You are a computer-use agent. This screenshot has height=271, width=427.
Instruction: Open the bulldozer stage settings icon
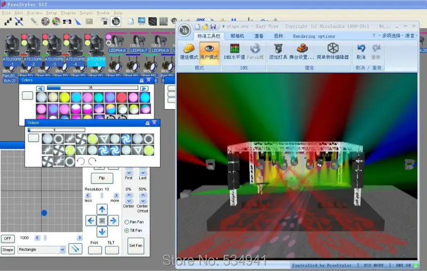pos(302,49)
